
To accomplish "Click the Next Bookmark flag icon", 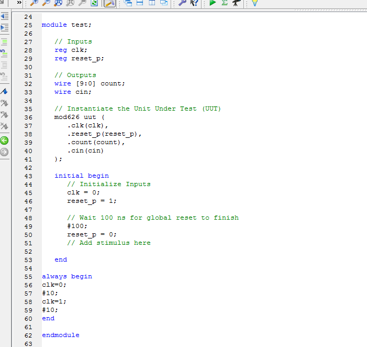I will click(x=4, y=103).
